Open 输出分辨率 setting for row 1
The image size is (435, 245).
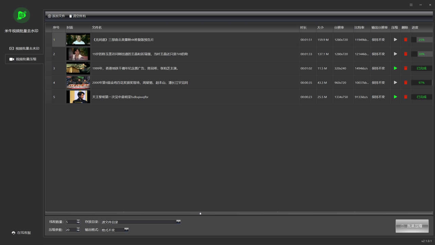pos(378,40)
